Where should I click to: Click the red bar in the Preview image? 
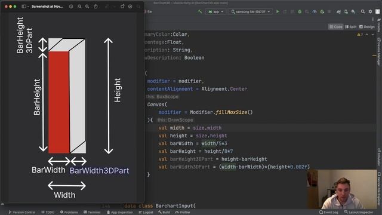[x=58, y=102]
